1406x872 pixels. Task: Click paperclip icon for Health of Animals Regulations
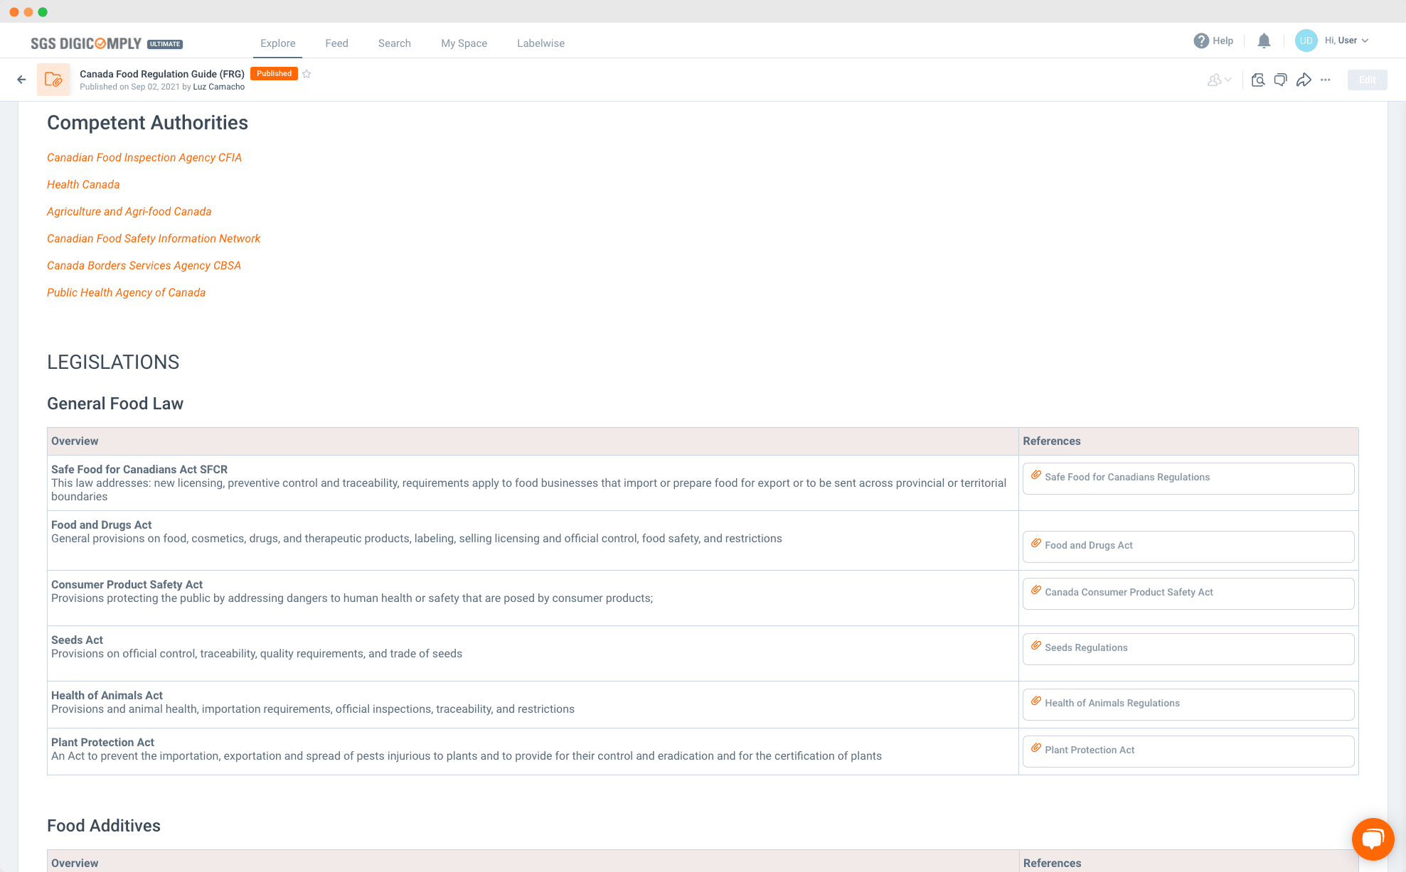point(1036,701)
